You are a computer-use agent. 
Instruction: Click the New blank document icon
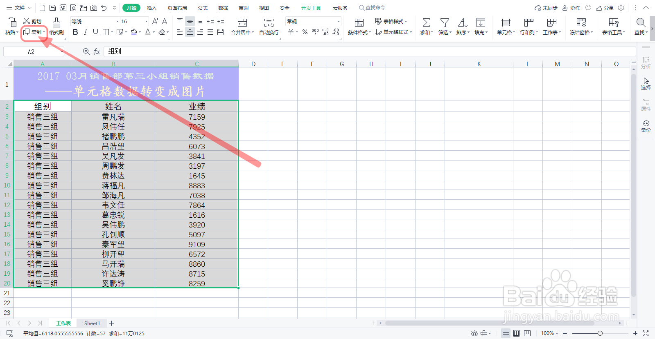pos(42,8)
